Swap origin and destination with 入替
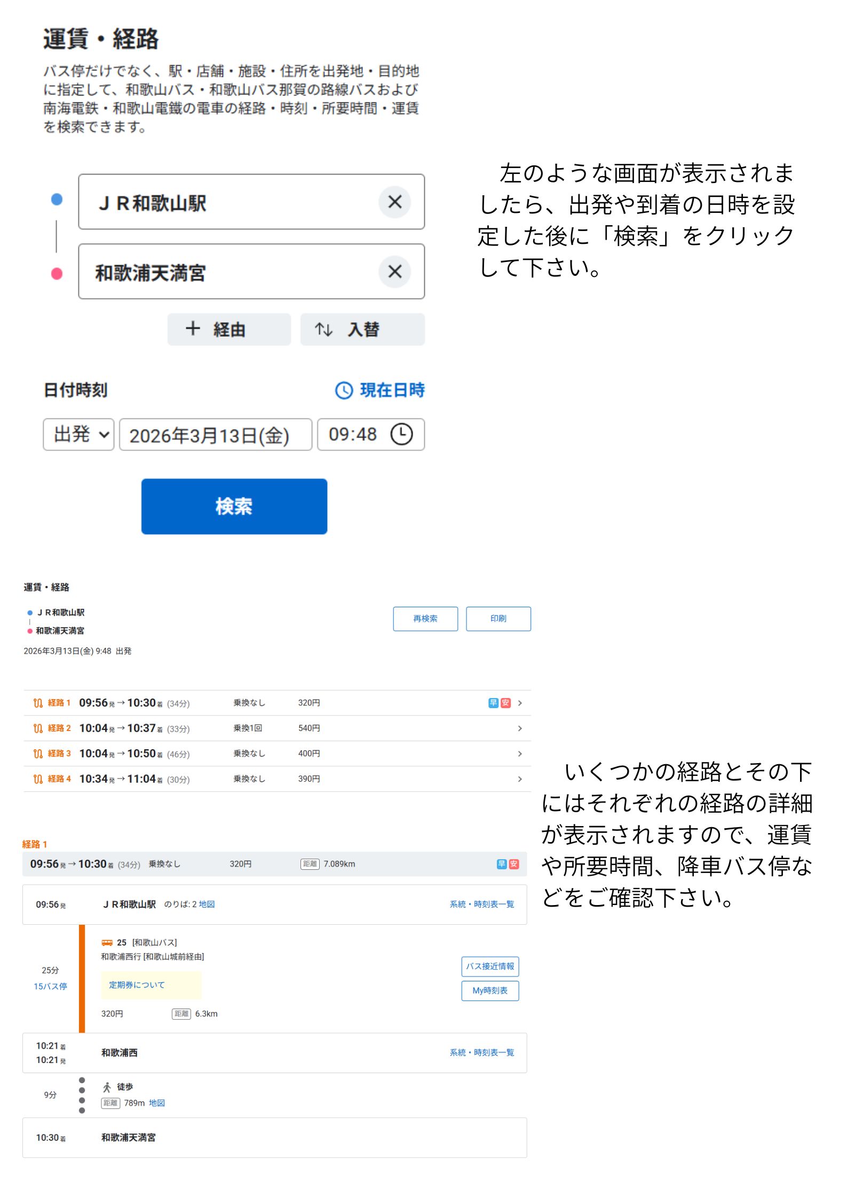The image size is (847, 1198). [362, 329]
